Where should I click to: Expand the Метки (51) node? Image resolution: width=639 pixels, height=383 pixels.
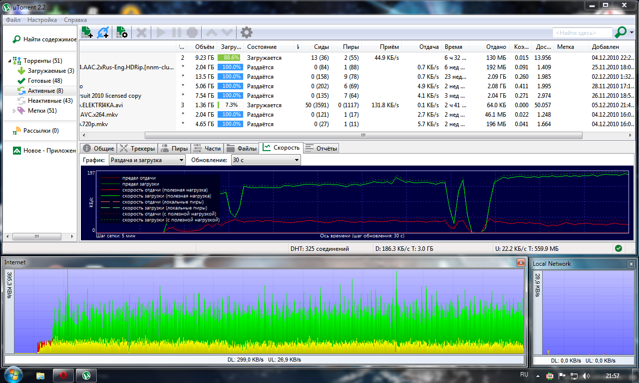[14, 111]
